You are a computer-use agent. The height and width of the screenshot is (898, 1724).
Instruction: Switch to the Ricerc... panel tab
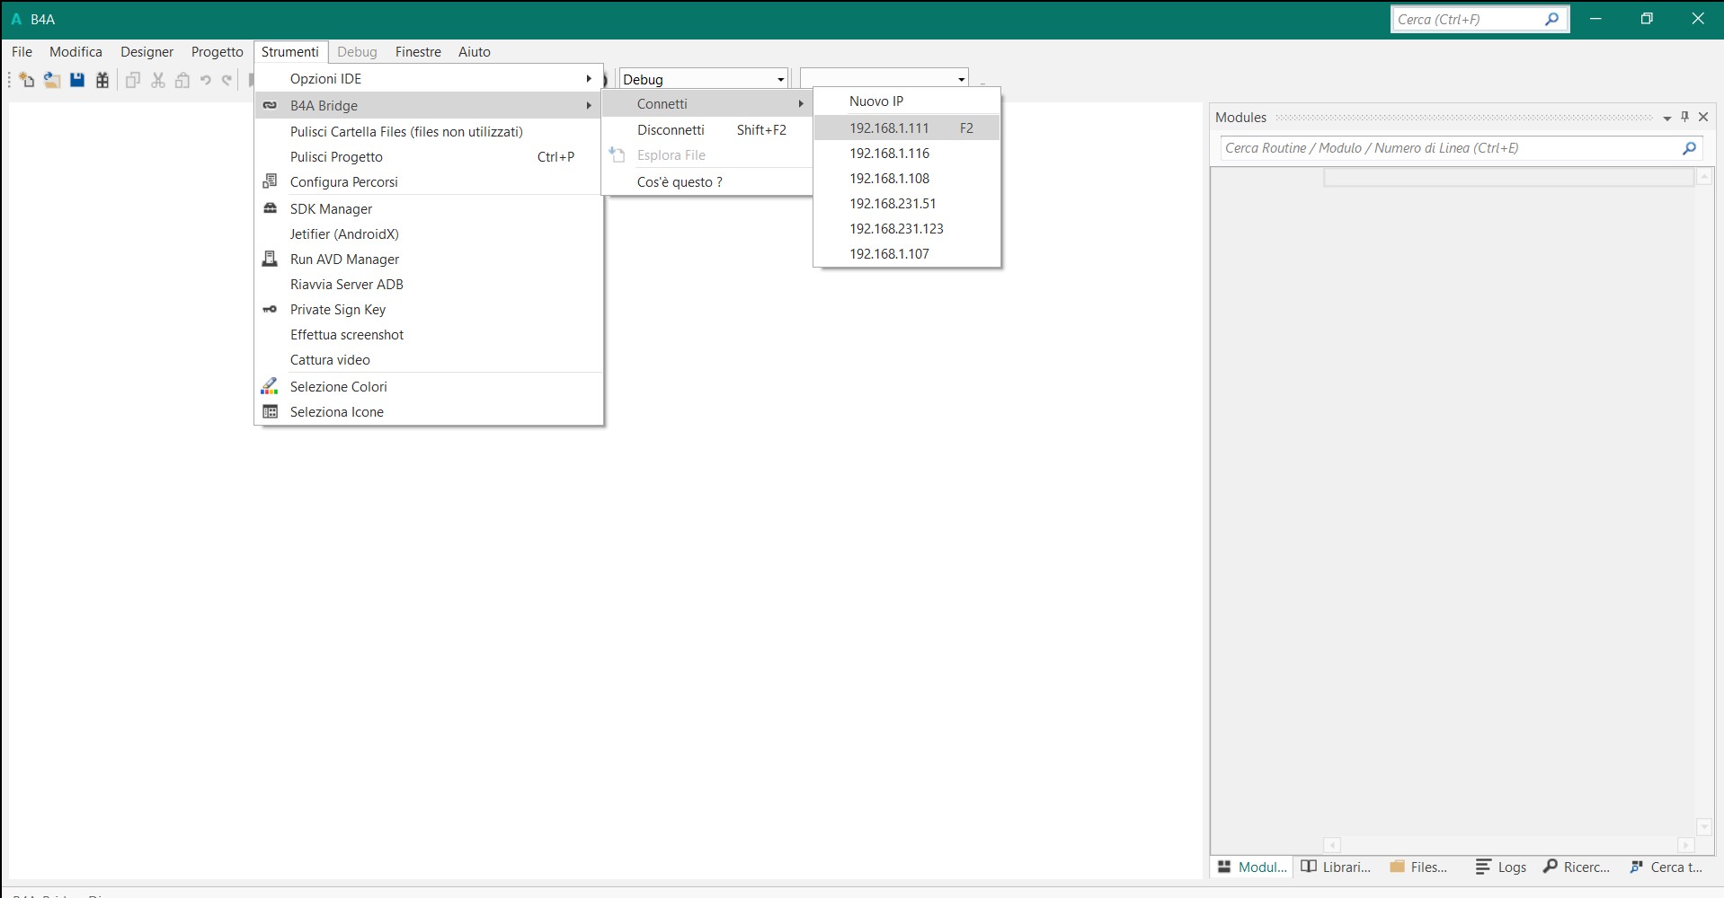[x=1577, y=867]
